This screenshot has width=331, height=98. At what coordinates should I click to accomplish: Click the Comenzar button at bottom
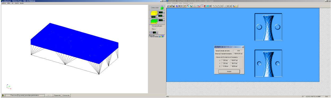[x=66, y=95]
